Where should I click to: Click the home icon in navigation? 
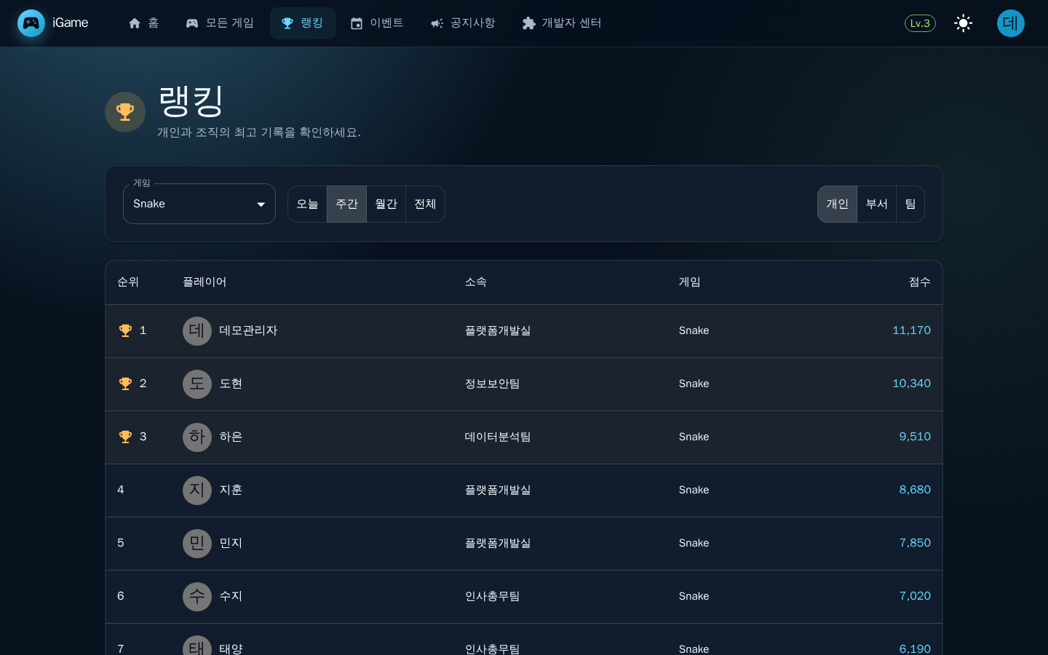[x=135, y=23]
